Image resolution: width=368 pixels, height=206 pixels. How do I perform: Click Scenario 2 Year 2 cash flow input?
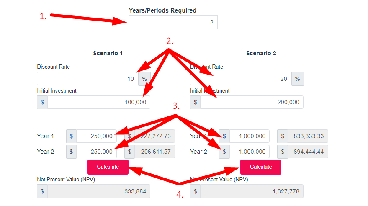click(x=250, y=152)
